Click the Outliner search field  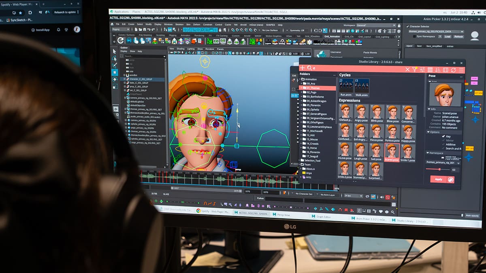click(x=144, y=56)
